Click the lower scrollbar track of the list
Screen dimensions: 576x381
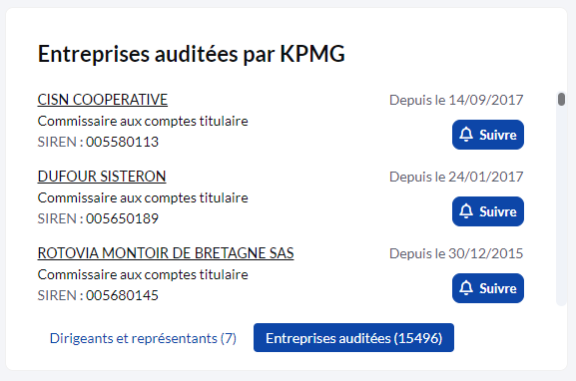pos(561,220)
